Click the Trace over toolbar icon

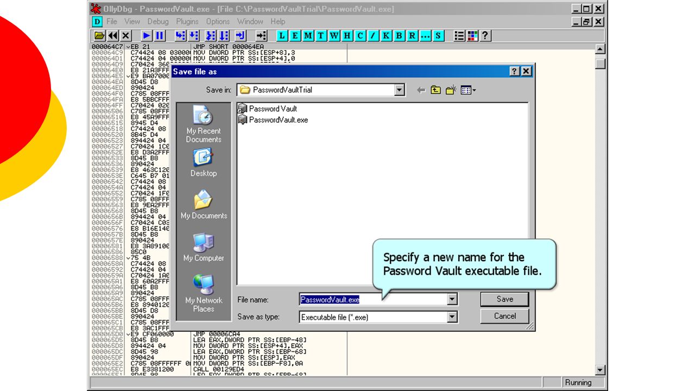click(x=224, y=36)
